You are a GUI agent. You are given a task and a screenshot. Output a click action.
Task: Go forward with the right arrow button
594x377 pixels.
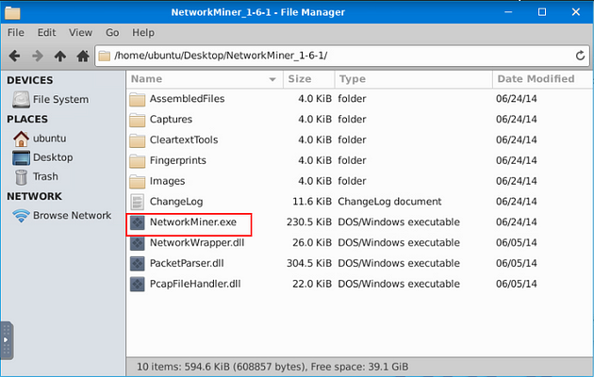pyautogui.click(x=37, y=56)
